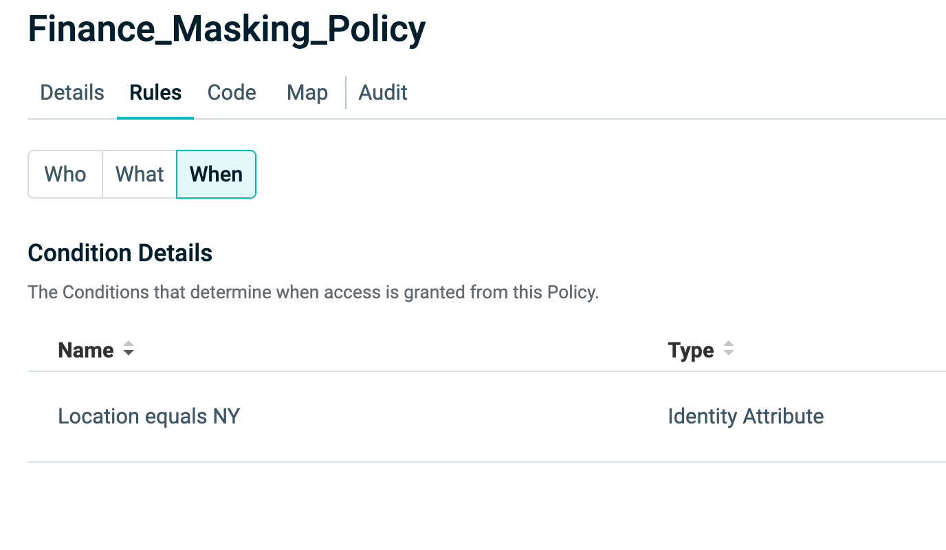Click the Condition Details heading

pos(120,253)
